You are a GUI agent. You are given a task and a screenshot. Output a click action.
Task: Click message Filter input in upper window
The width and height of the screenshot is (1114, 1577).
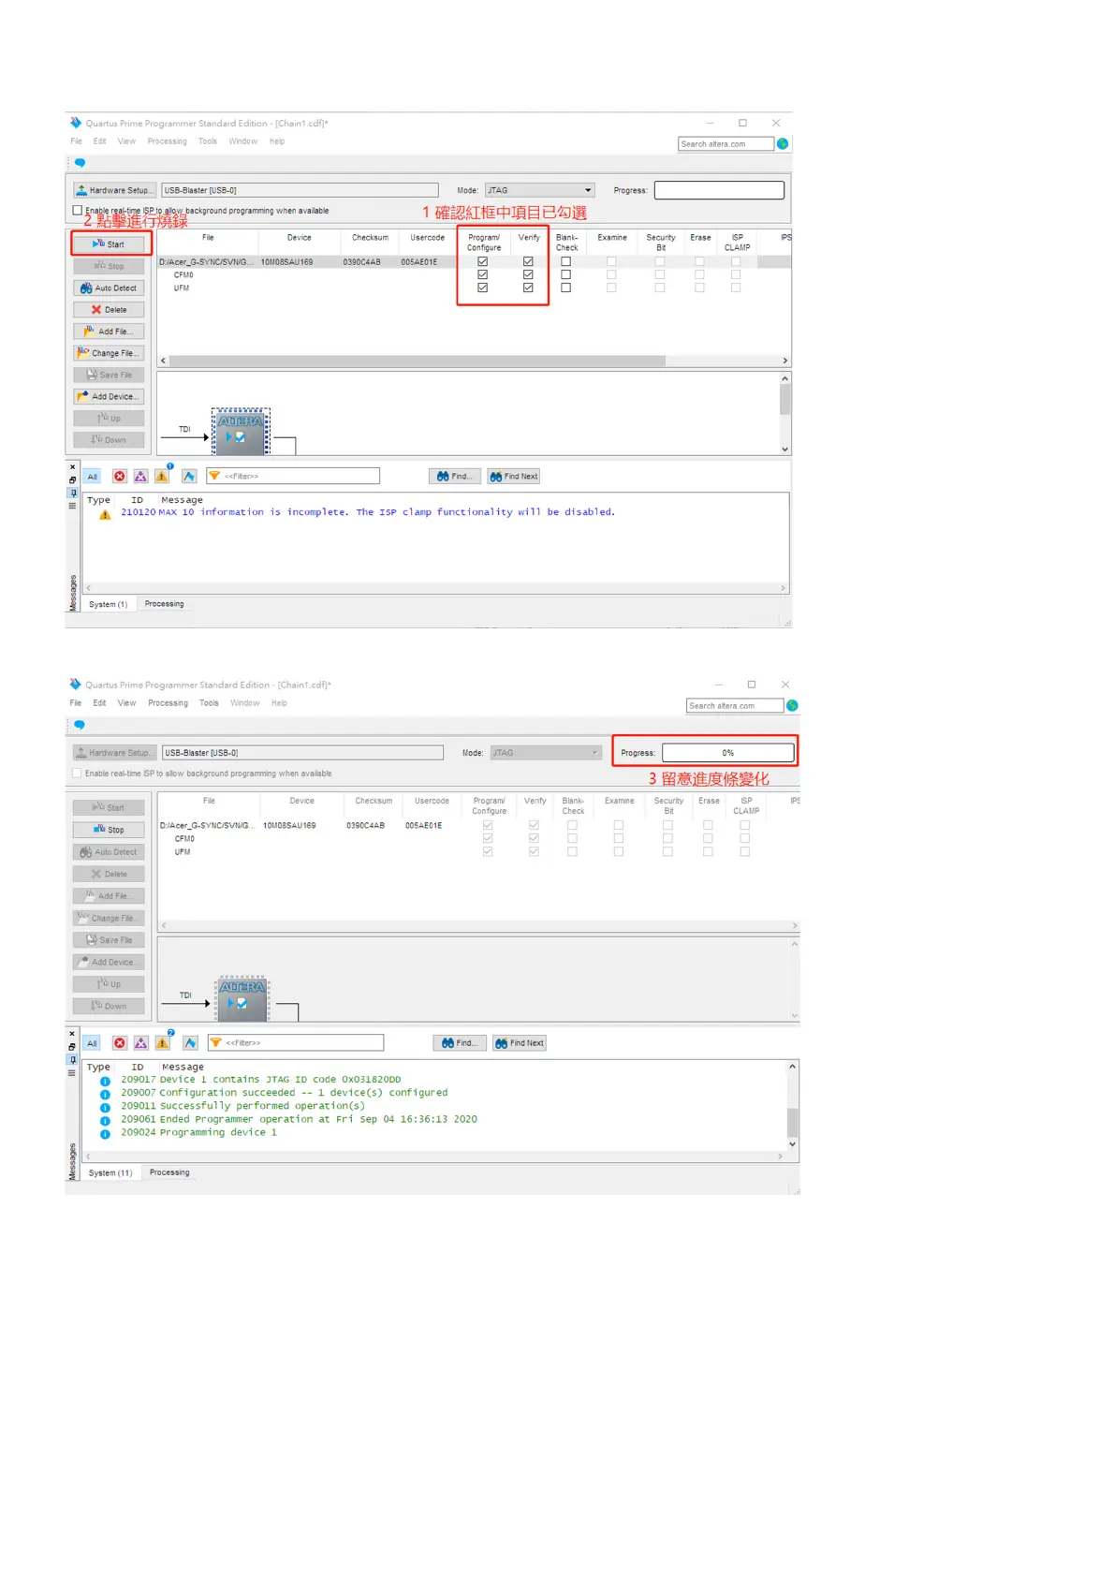pos(293,477)
